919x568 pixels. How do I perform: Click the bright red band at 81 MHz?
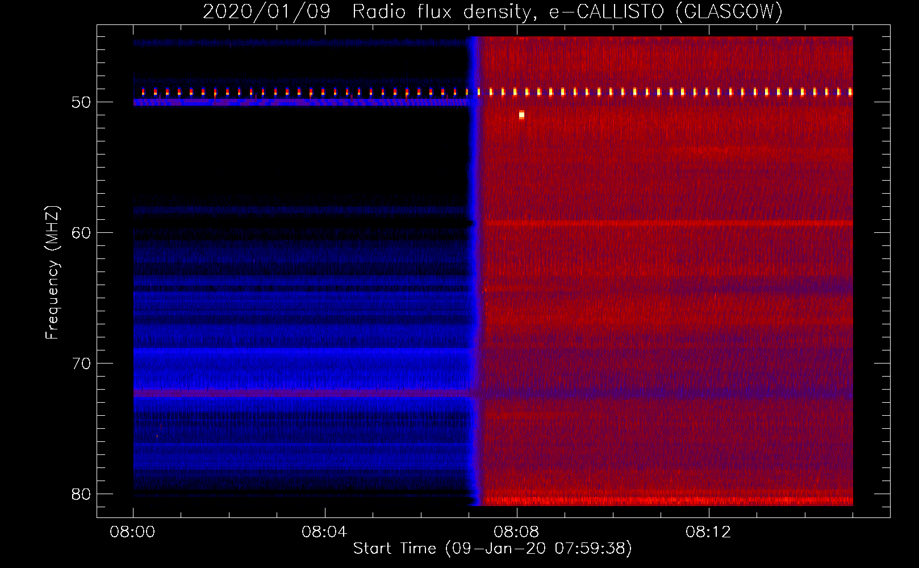tap(667, 501)
